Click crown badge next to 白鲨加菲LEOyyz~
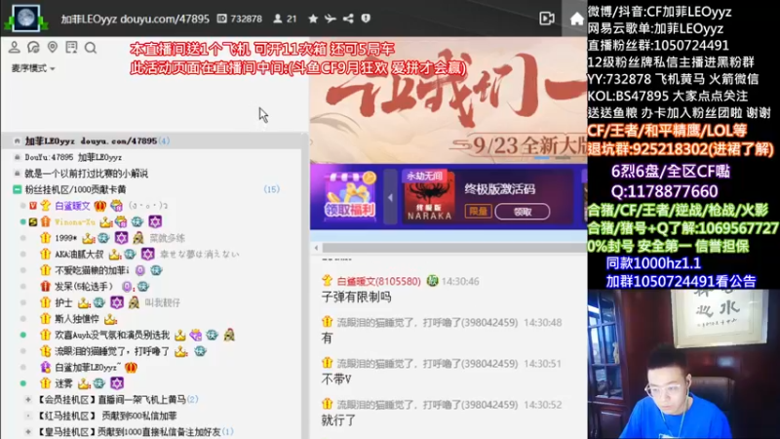Image resolution: width=780 pixels, height=439 pixels. (131, 368)
